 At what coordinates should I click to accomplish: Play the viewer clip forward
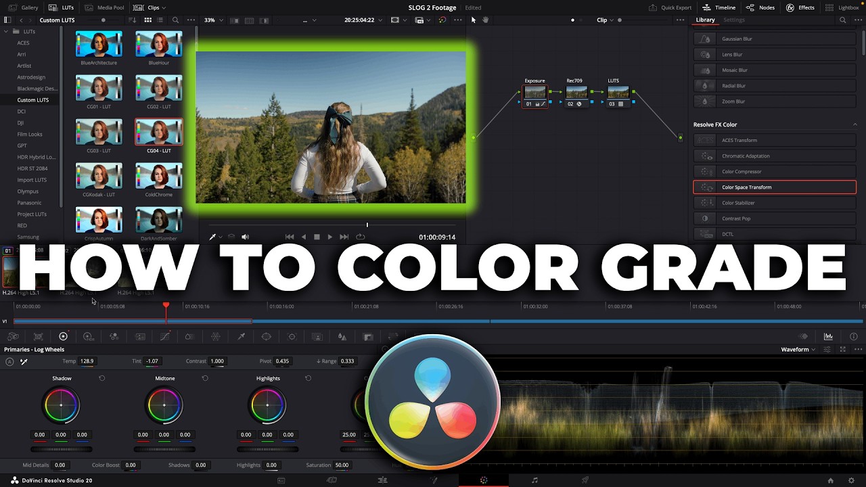coord(329,237)
